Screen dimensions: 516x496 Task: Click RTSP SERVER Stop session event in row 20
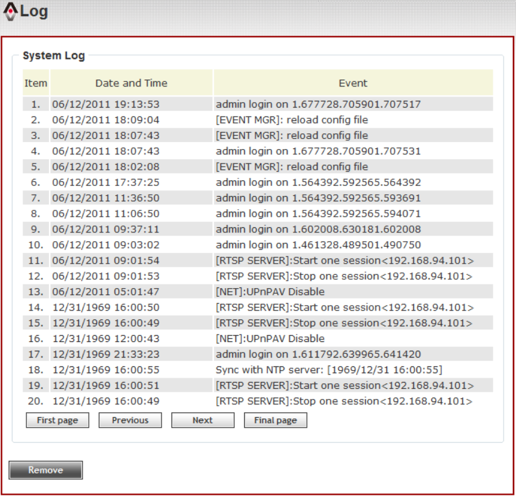click(x=344, y=401)
